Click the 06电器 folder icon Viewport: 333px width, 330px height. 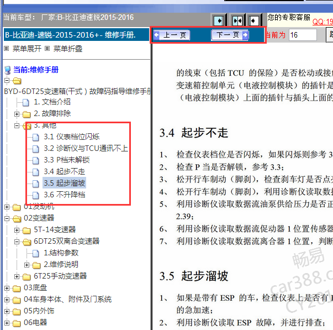coord(17,323)
